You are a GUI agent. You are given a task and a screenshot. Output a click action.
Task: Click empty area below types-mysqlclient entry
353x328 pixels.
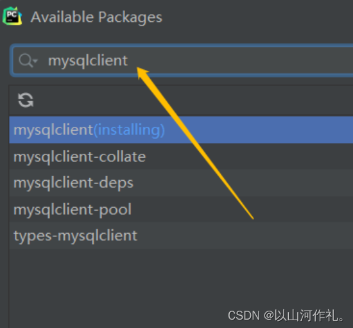(x=181, y=279)
